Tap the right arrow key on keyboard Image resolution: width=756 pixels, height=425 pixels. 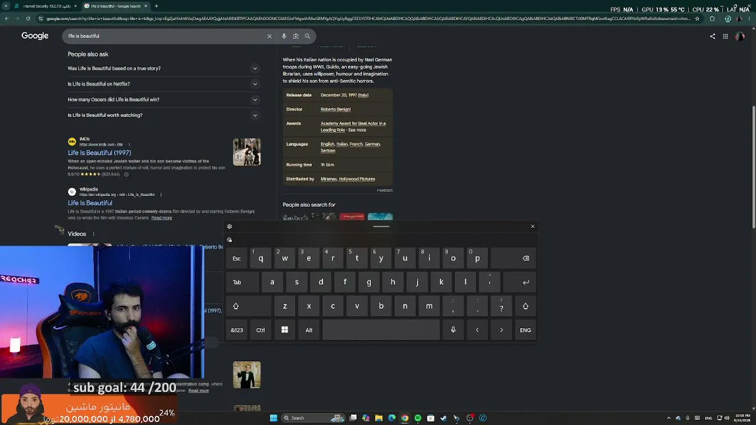(x=501, y=330)
